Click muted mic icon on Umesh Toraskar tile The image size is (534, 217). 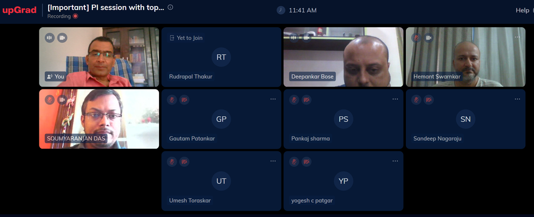[172, 161]
